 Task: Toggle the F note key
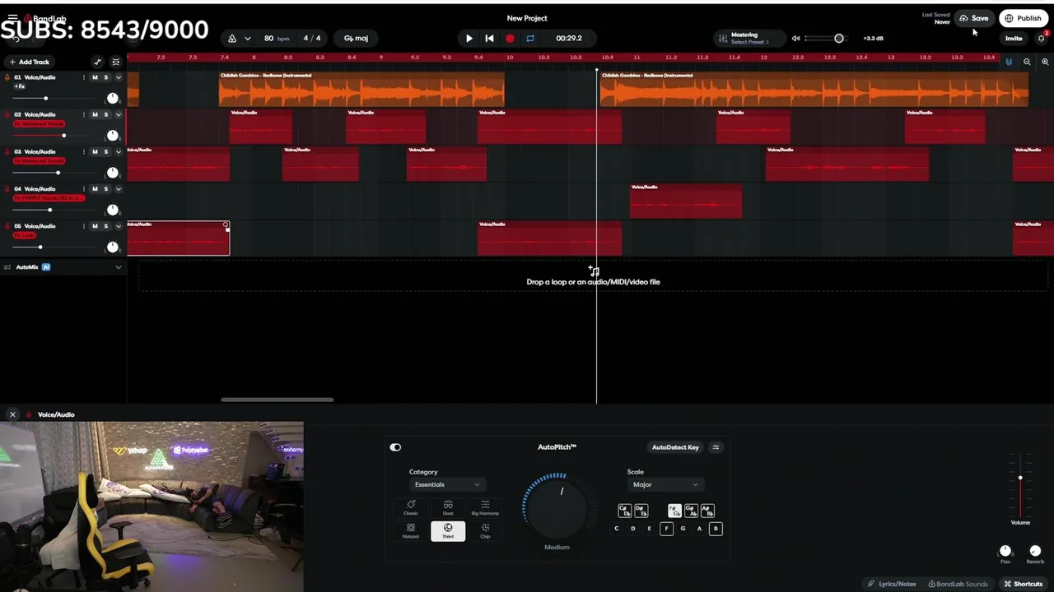(666, 529)
